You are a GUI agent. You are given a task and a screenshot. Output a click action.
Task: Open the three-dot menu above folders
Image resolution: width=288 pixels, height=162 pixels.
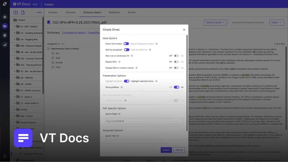[x=39, y=13]
